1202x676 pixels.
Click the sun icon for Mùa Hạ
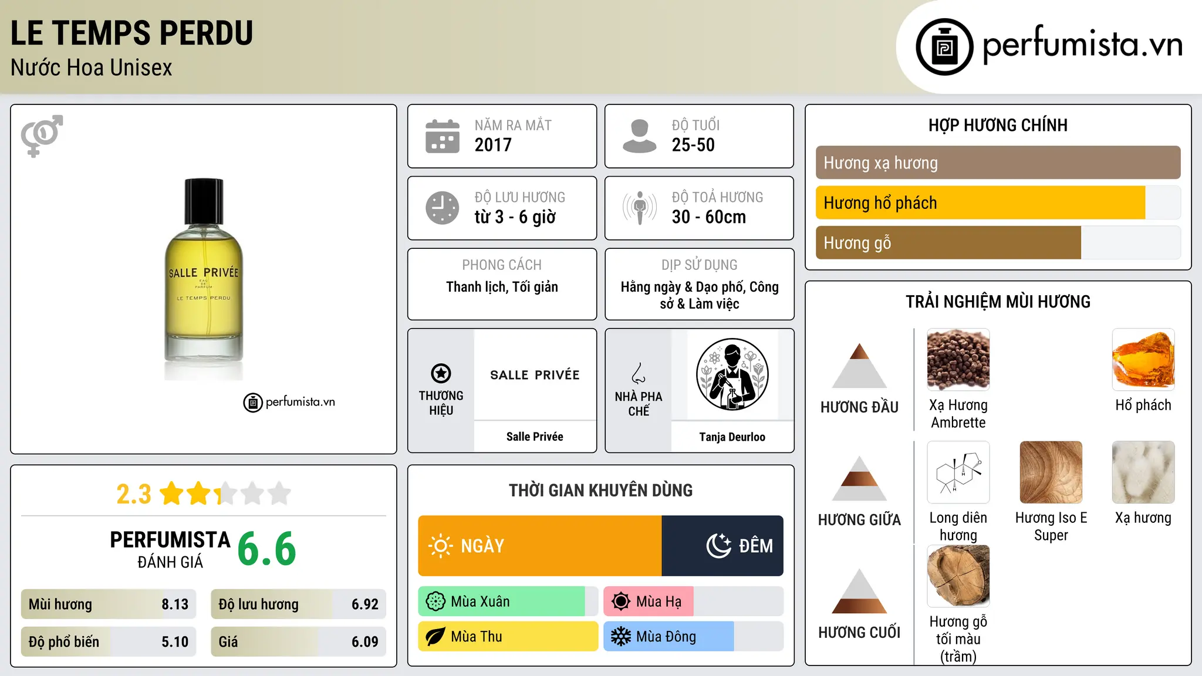pos(621,601)
